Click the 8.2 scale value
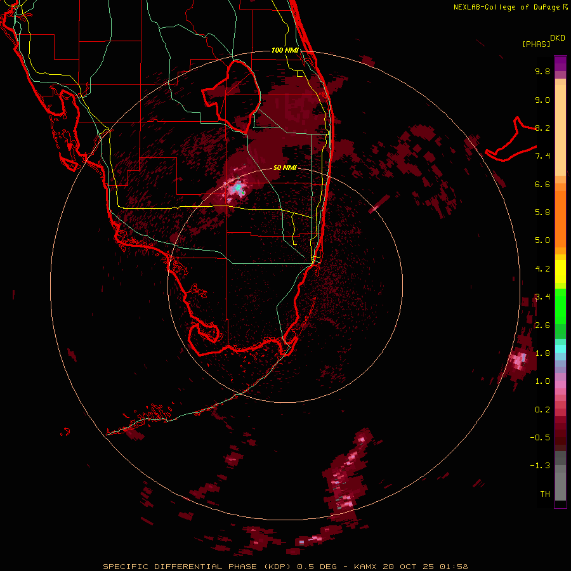 tap(542, 128)
